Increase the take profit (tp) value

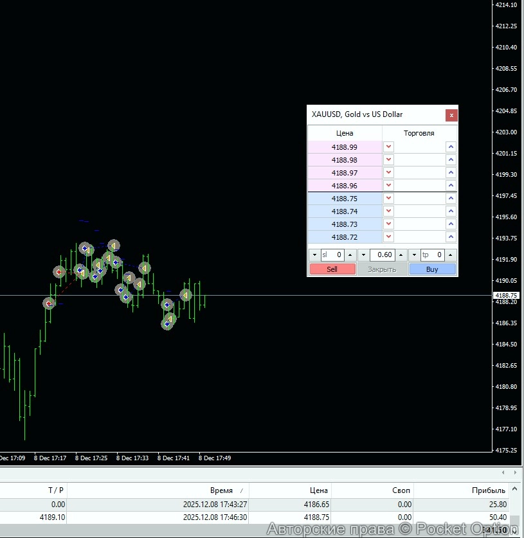pyautogui.click(x=451, y=255)
